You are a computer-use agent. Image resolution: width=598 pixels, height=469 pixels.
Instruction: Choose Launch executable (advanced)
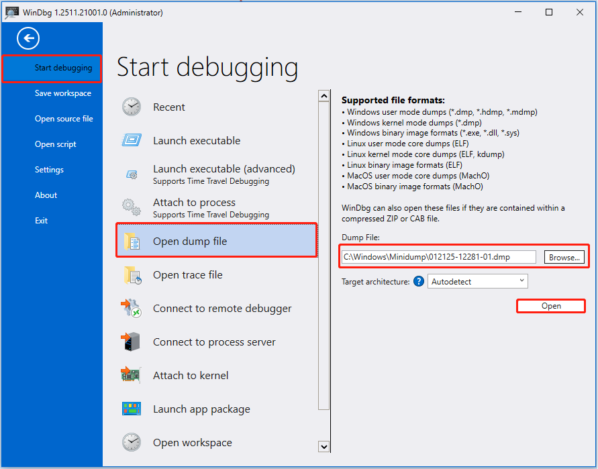224,168
